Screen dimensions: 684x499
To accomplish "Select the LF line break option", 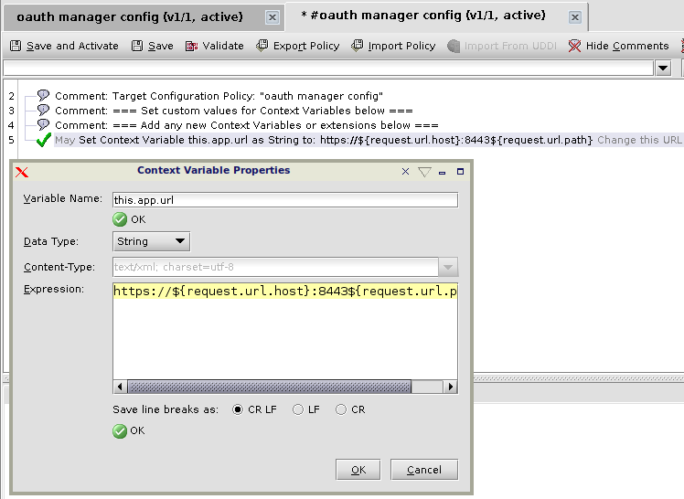I will [298, 409].
